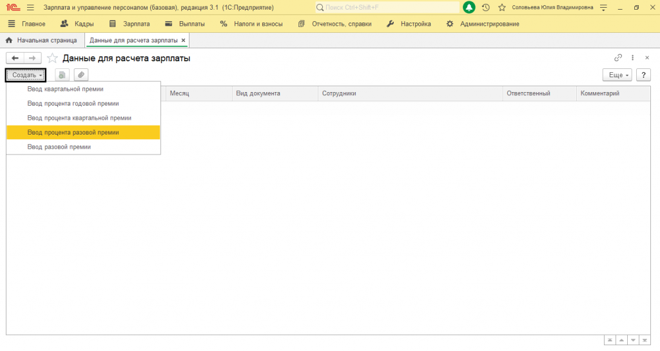The height and width of the screenshot is (351, 660).
Task: Sort by the Месяц column header
Action: tap(199, 93)
